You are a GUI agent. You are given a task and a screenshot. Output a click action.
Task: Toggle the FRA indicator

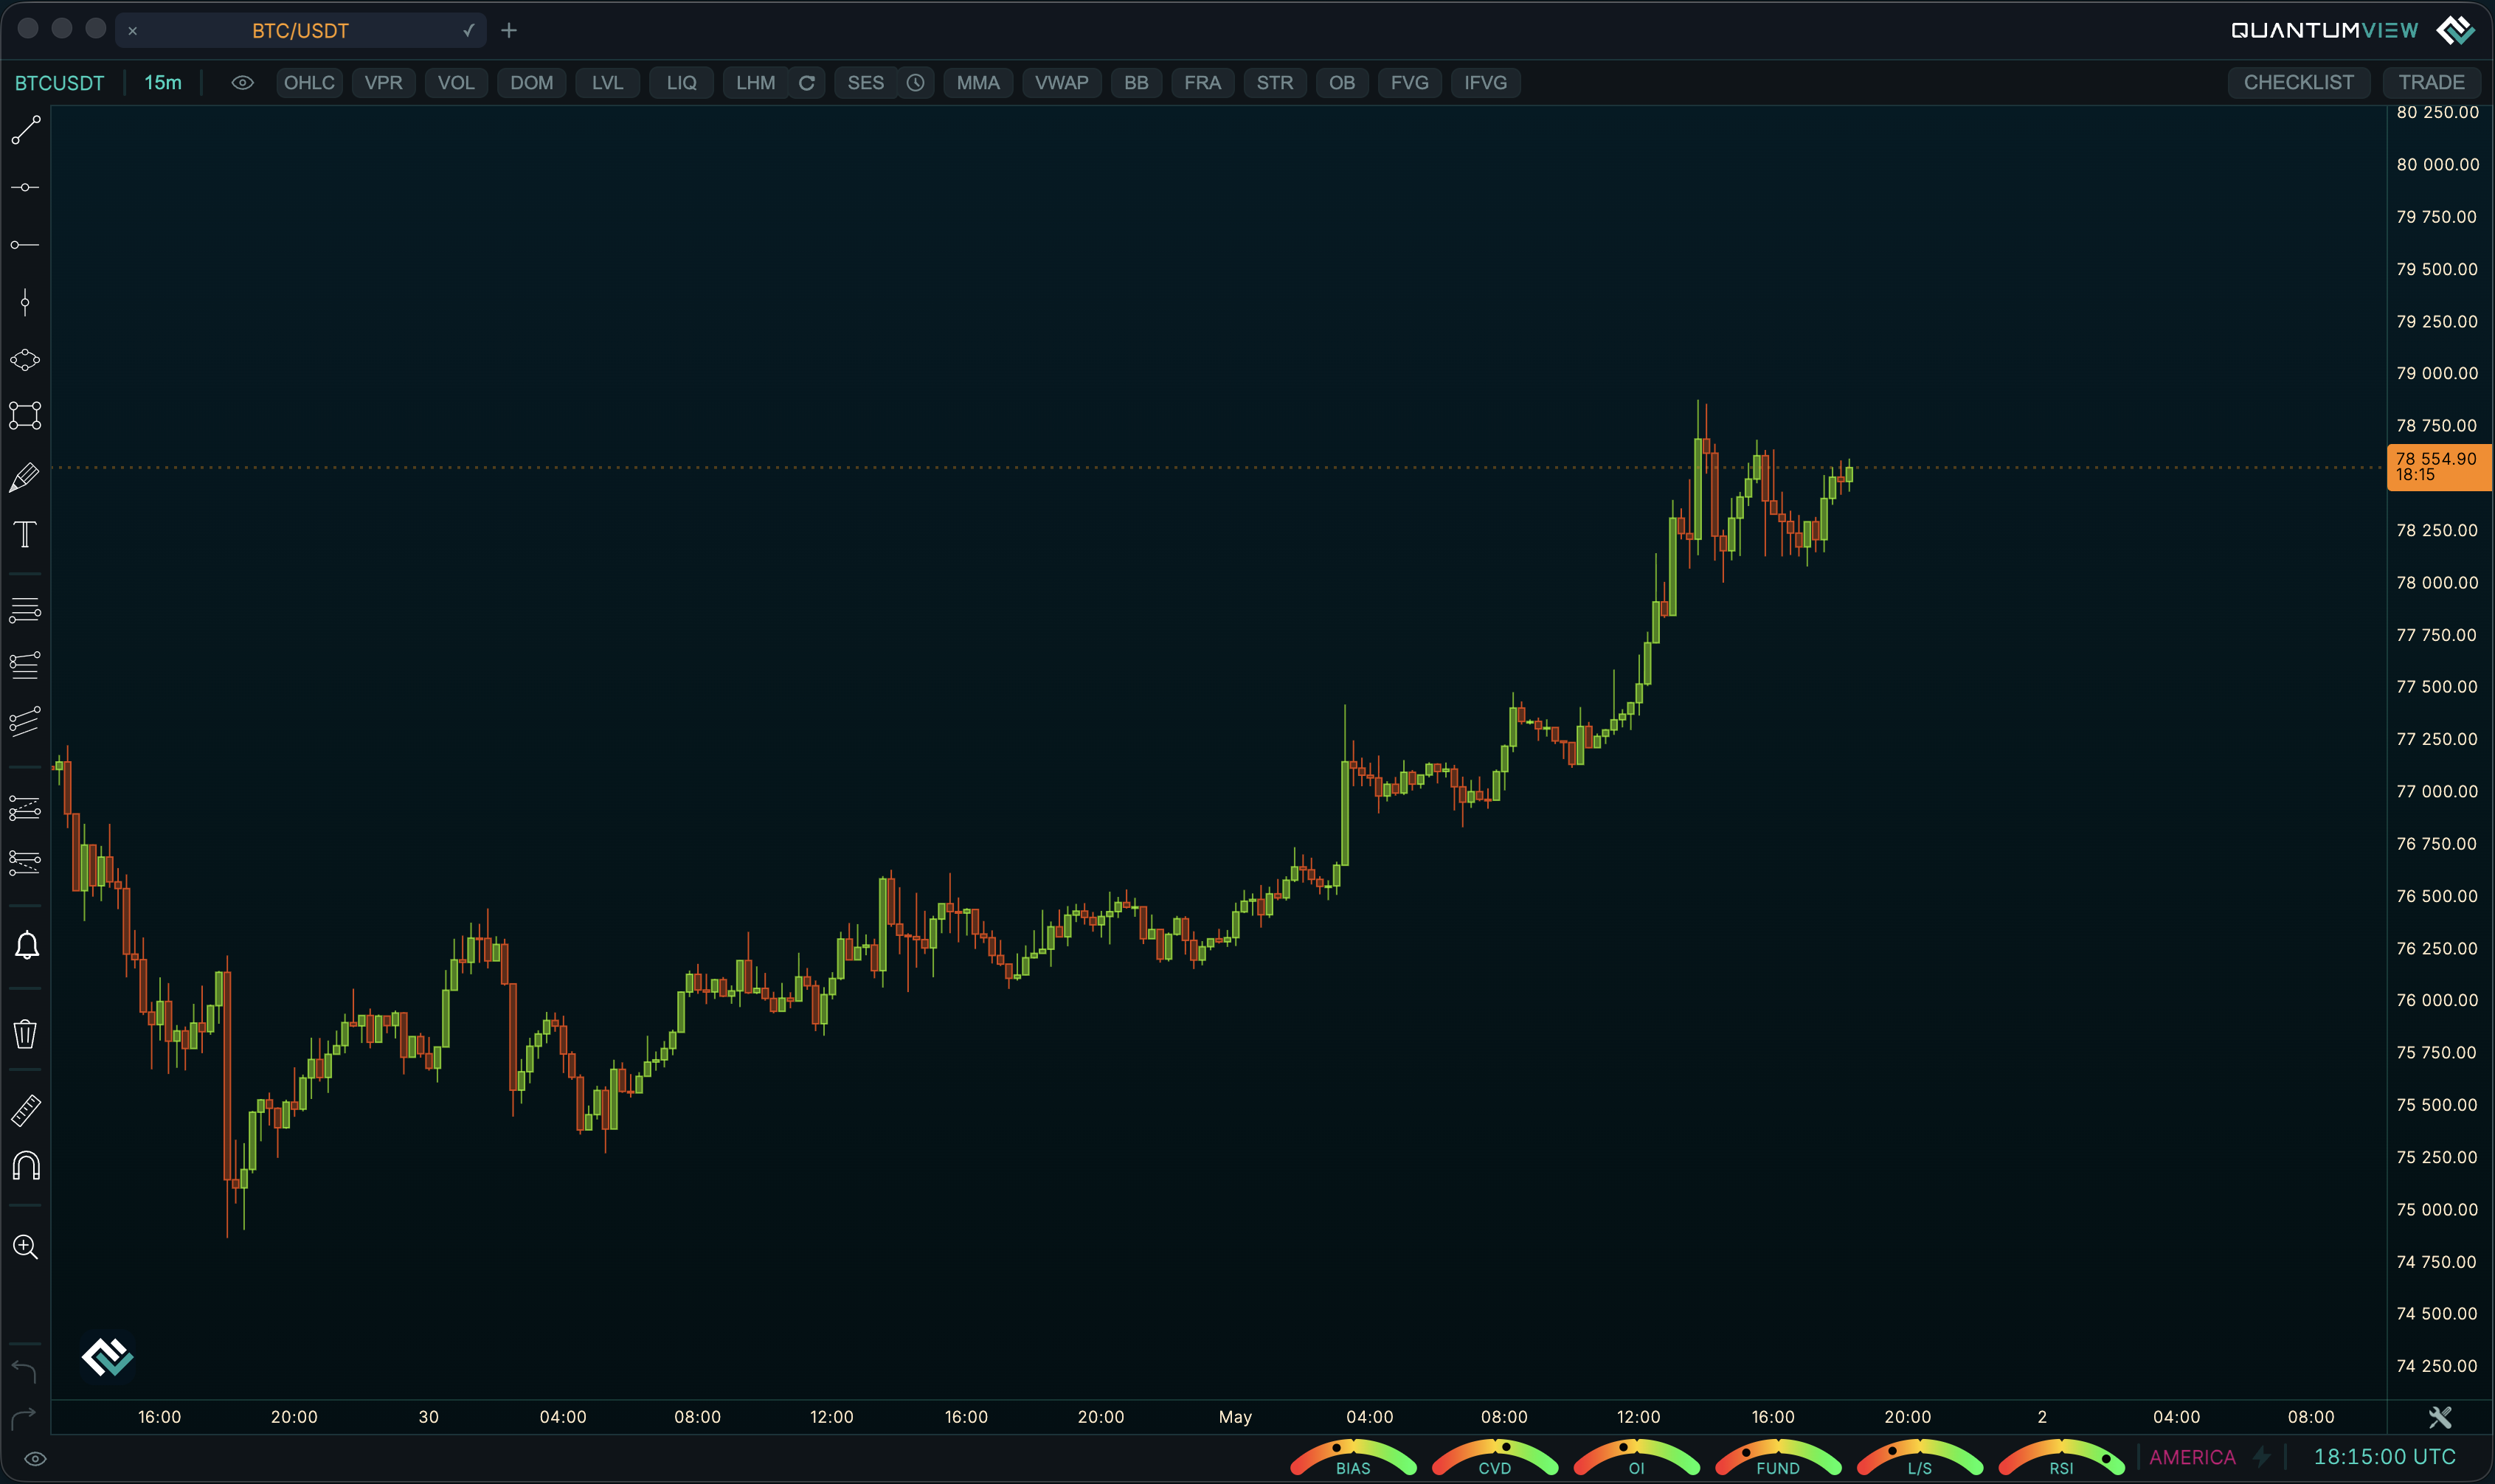click(1202, 83)
